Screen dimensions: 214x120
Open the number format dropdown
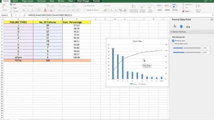[126, 6]
